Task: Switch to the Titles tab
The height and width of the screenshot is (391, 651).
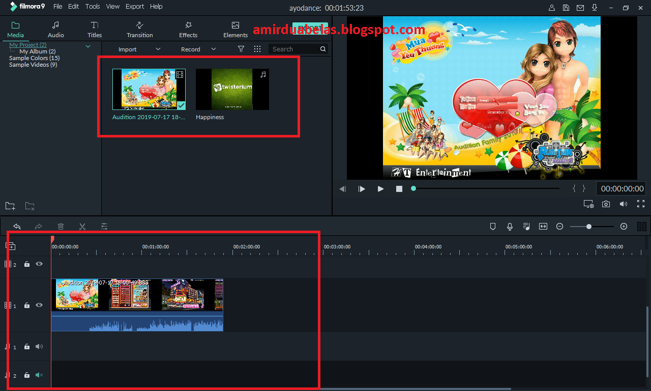Action: tap(95, 30)
